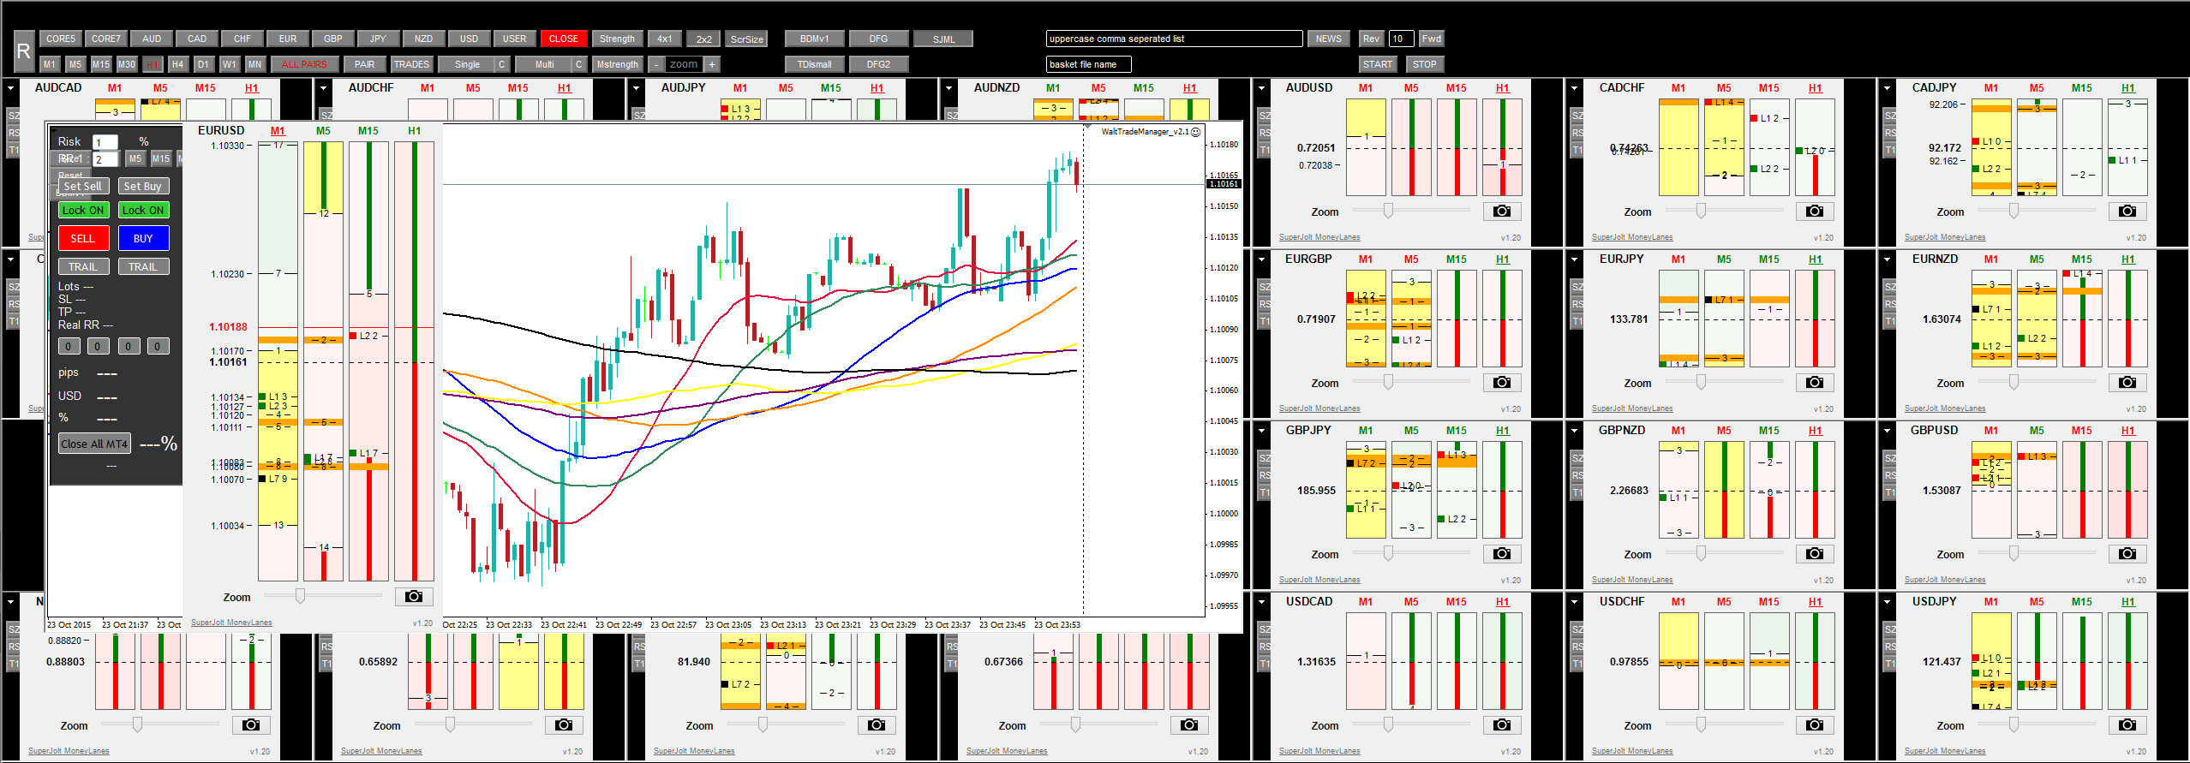Toggle the W1 timeframe button
The height and width of the screenshot is (763, 2190).
click(x=230, y=64)
